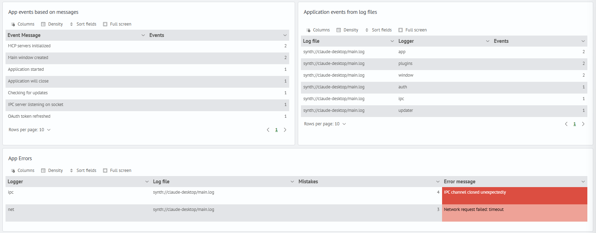
Task: Open Logger column menu in App Errors table
Action: click(147, 182)
